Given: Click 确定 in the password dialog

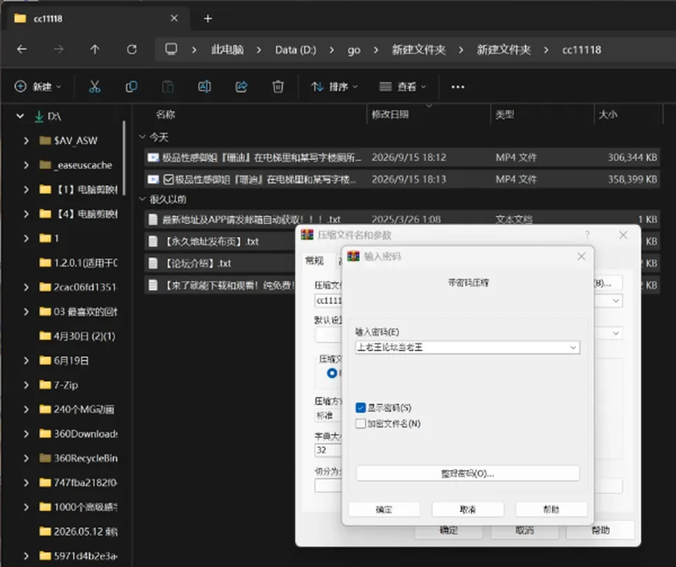Looking at the screenshot, I should click(384, 509).
